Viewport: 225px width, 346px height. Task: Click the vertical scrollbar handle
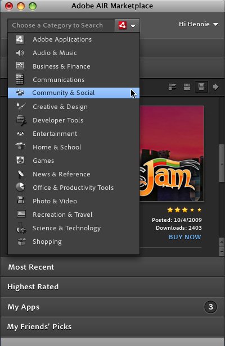coord(222,163)
